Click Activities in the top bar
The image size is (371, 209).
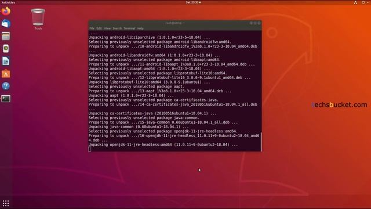pyautogui.click(x=8, y=2)
